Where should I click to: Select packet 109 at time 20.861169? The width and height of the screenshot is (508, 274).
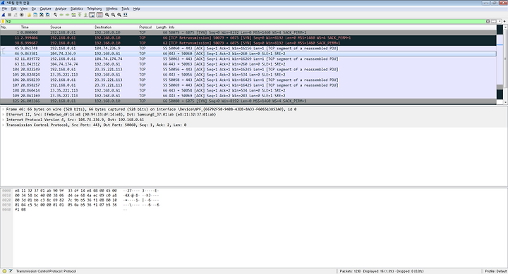[x=248, y=96]
